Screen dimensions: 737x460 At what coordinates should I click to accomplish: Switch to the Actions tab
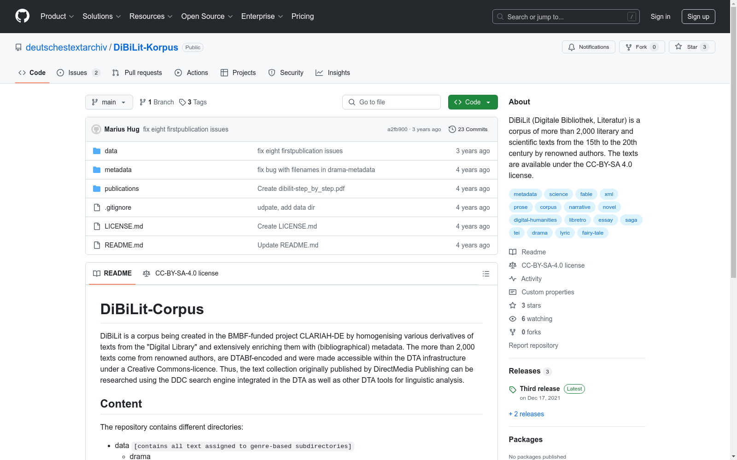pyautogui.click(x=192, y=73)
